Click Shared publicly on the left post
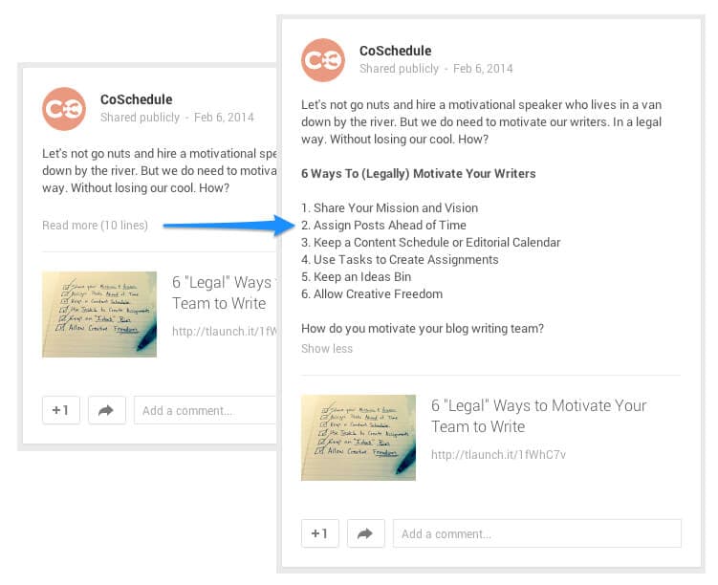The width and height of the screenshot is (718, 585). 140,118
